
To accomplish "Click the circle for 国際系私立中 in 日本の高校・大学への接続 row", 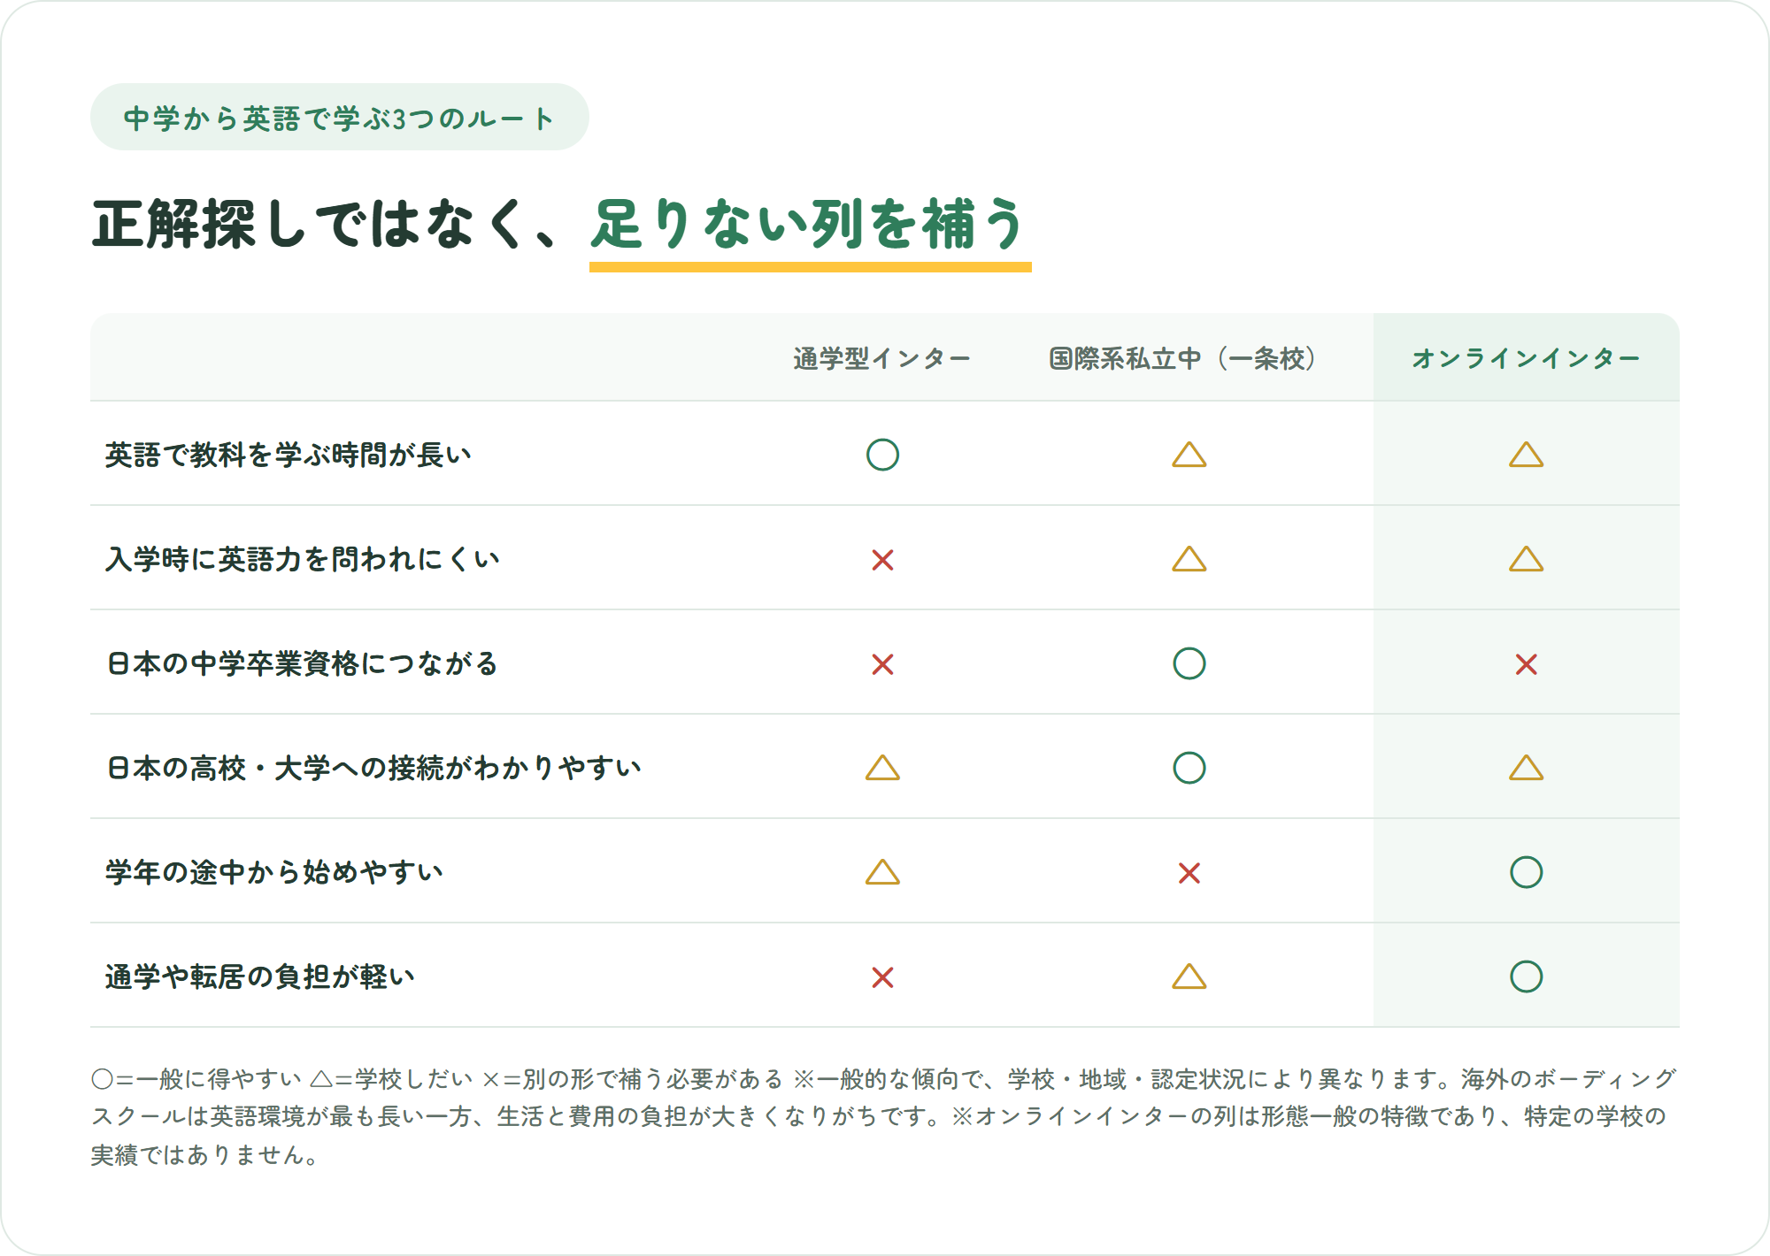I will click(x=1189, y=768).
